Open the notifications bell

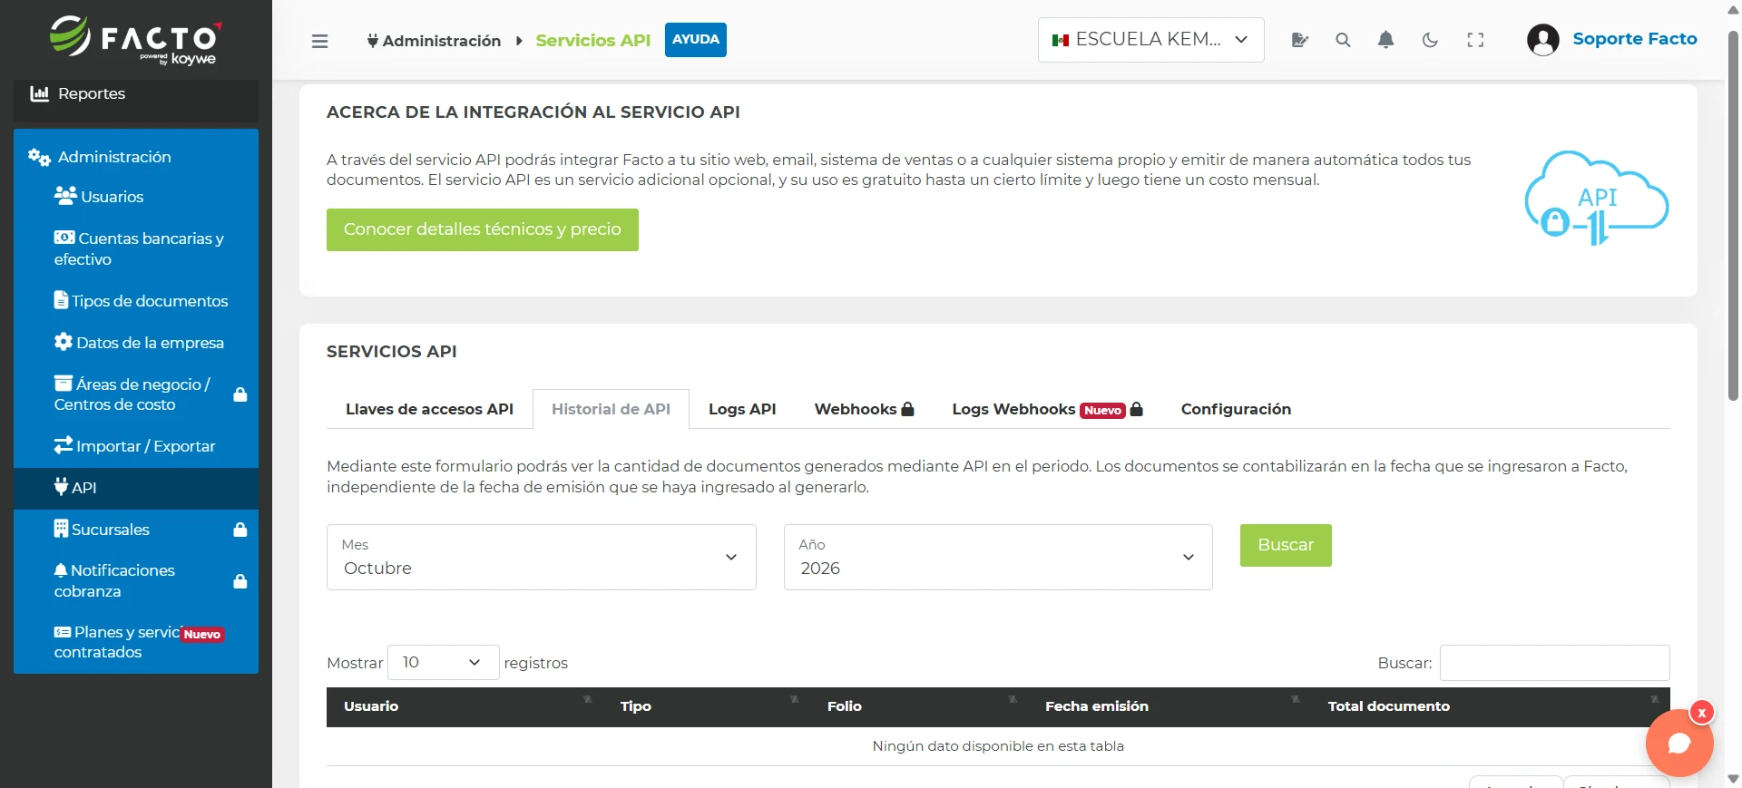point(1385,40)
